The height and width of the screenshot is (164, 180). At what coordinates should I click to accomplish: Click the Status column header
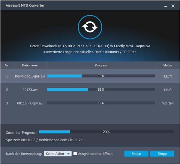(168, 65)
